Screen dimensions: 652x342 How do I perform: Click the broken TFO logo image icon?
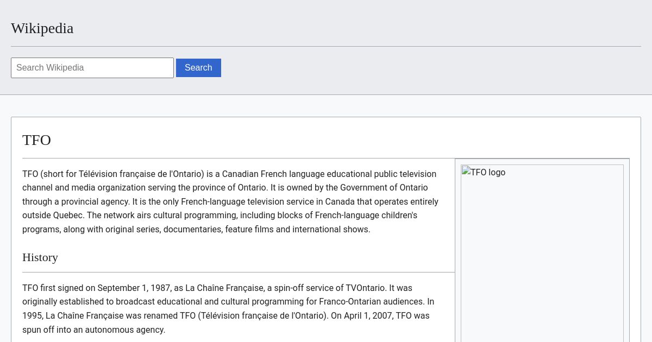466,172
